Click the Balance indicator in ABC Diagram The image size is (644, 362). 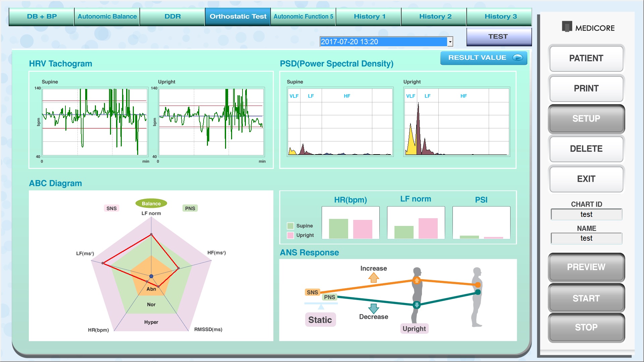tap(150, 203)
